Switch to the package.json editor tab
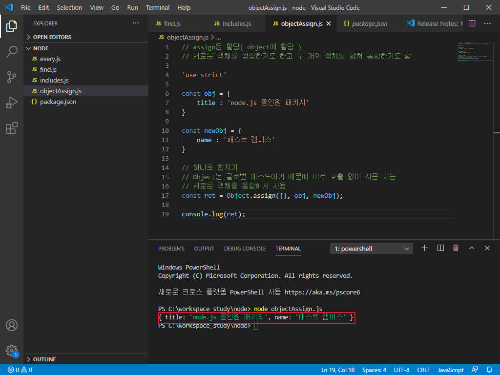 point(369,23)
